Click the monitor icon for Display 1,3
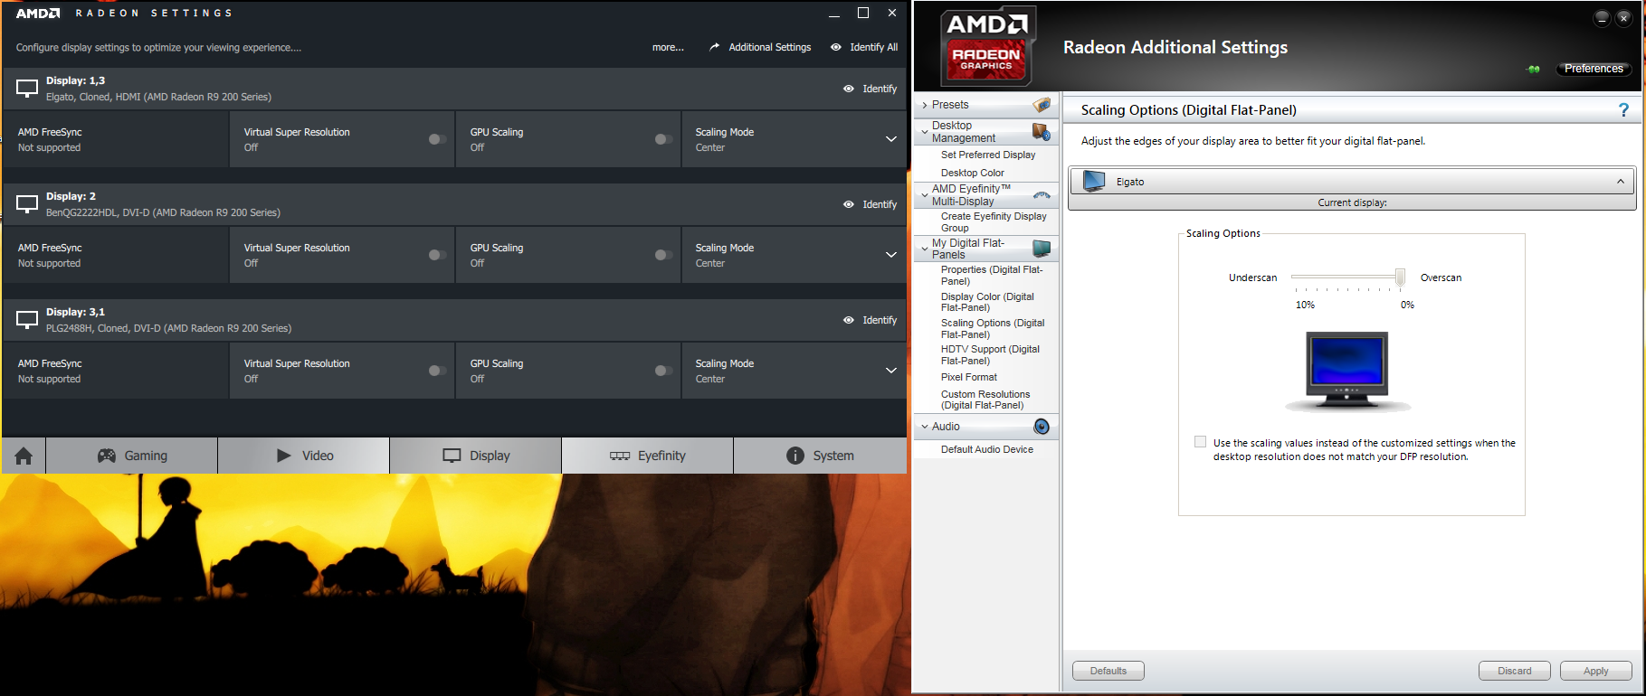Image resolution: width=1646 pixels, height=696 pixels. 28,89
